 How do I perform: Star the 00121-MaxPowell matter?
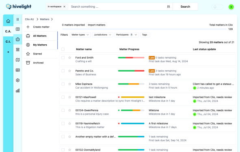tap(69, 97)
